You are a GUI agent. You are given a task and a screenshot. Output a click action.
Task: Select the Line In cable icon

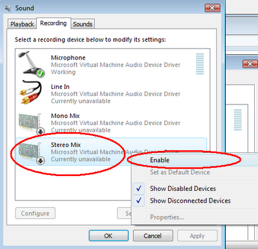30,92
